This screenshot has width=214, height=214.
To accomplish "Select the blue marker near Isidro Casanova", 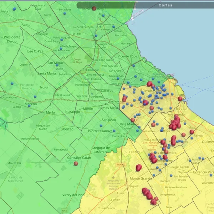I will [101, 126].
